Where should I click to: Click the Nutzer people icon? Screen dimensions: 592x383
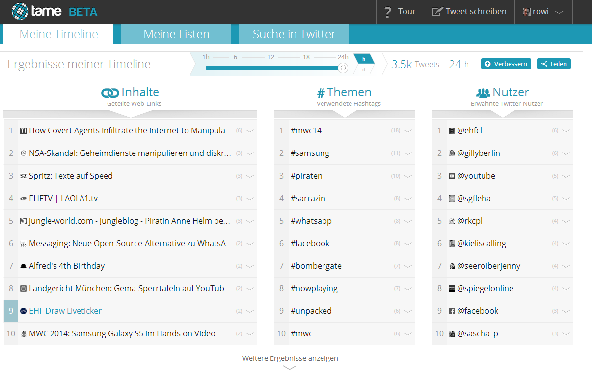pyautogui.click(x=483, y=93)
